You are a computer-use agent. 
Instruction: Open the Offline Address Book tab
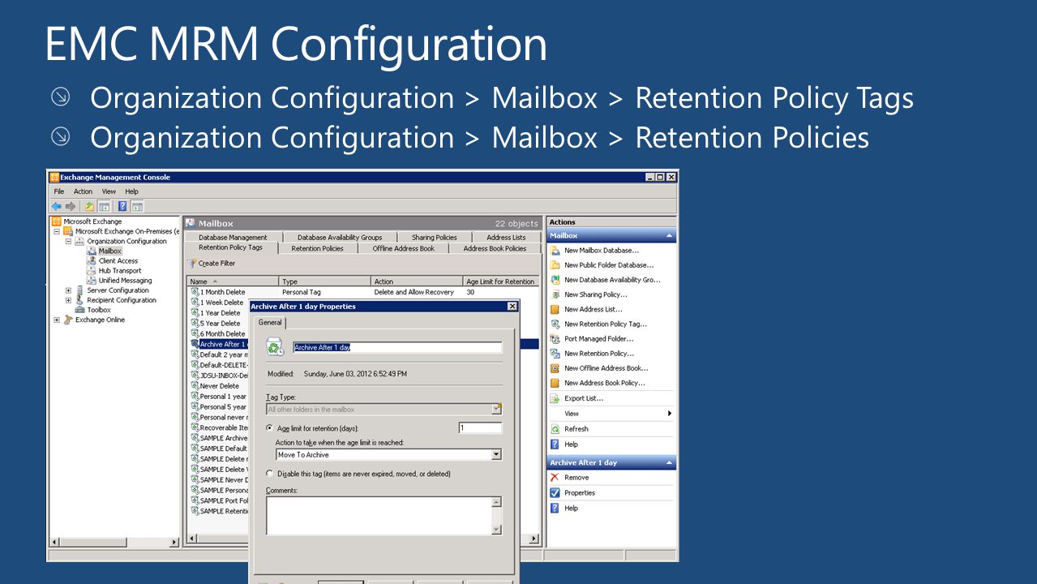pyautogui.click(x=403, y=248)
